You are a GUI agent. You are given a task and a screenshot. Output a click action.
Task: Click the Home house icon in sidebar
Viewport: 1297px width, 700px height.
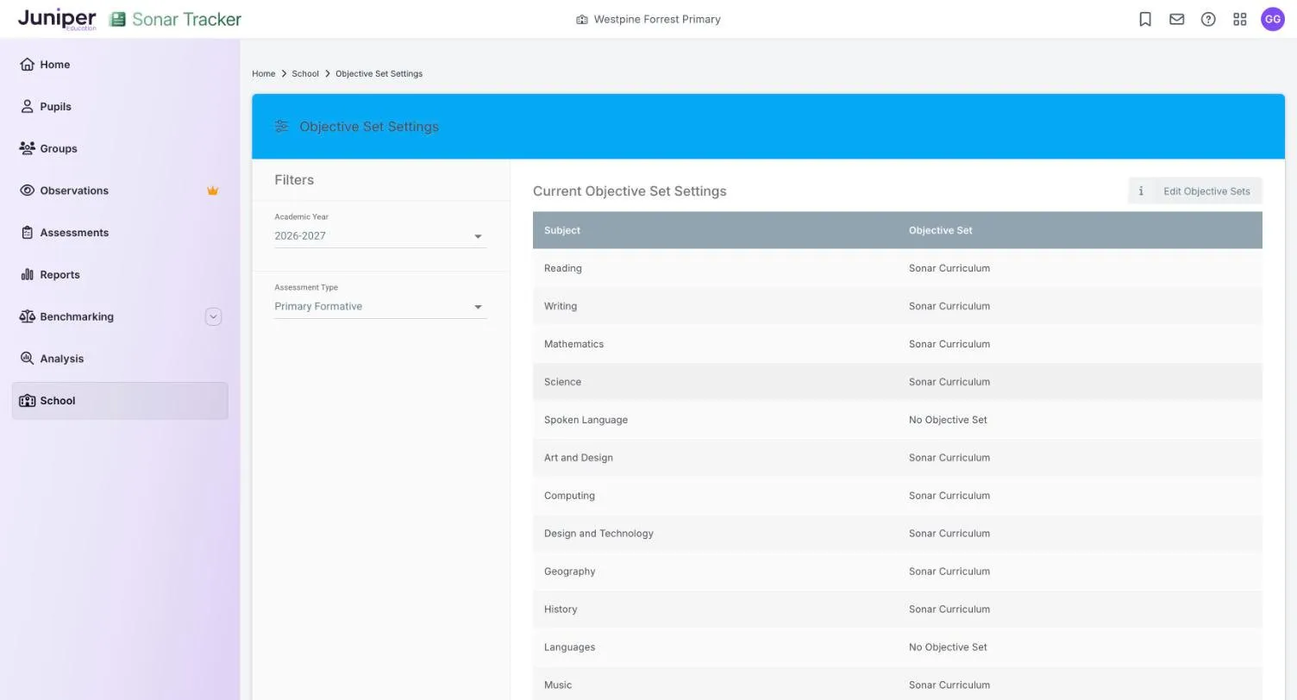click(x=27, y=65)
